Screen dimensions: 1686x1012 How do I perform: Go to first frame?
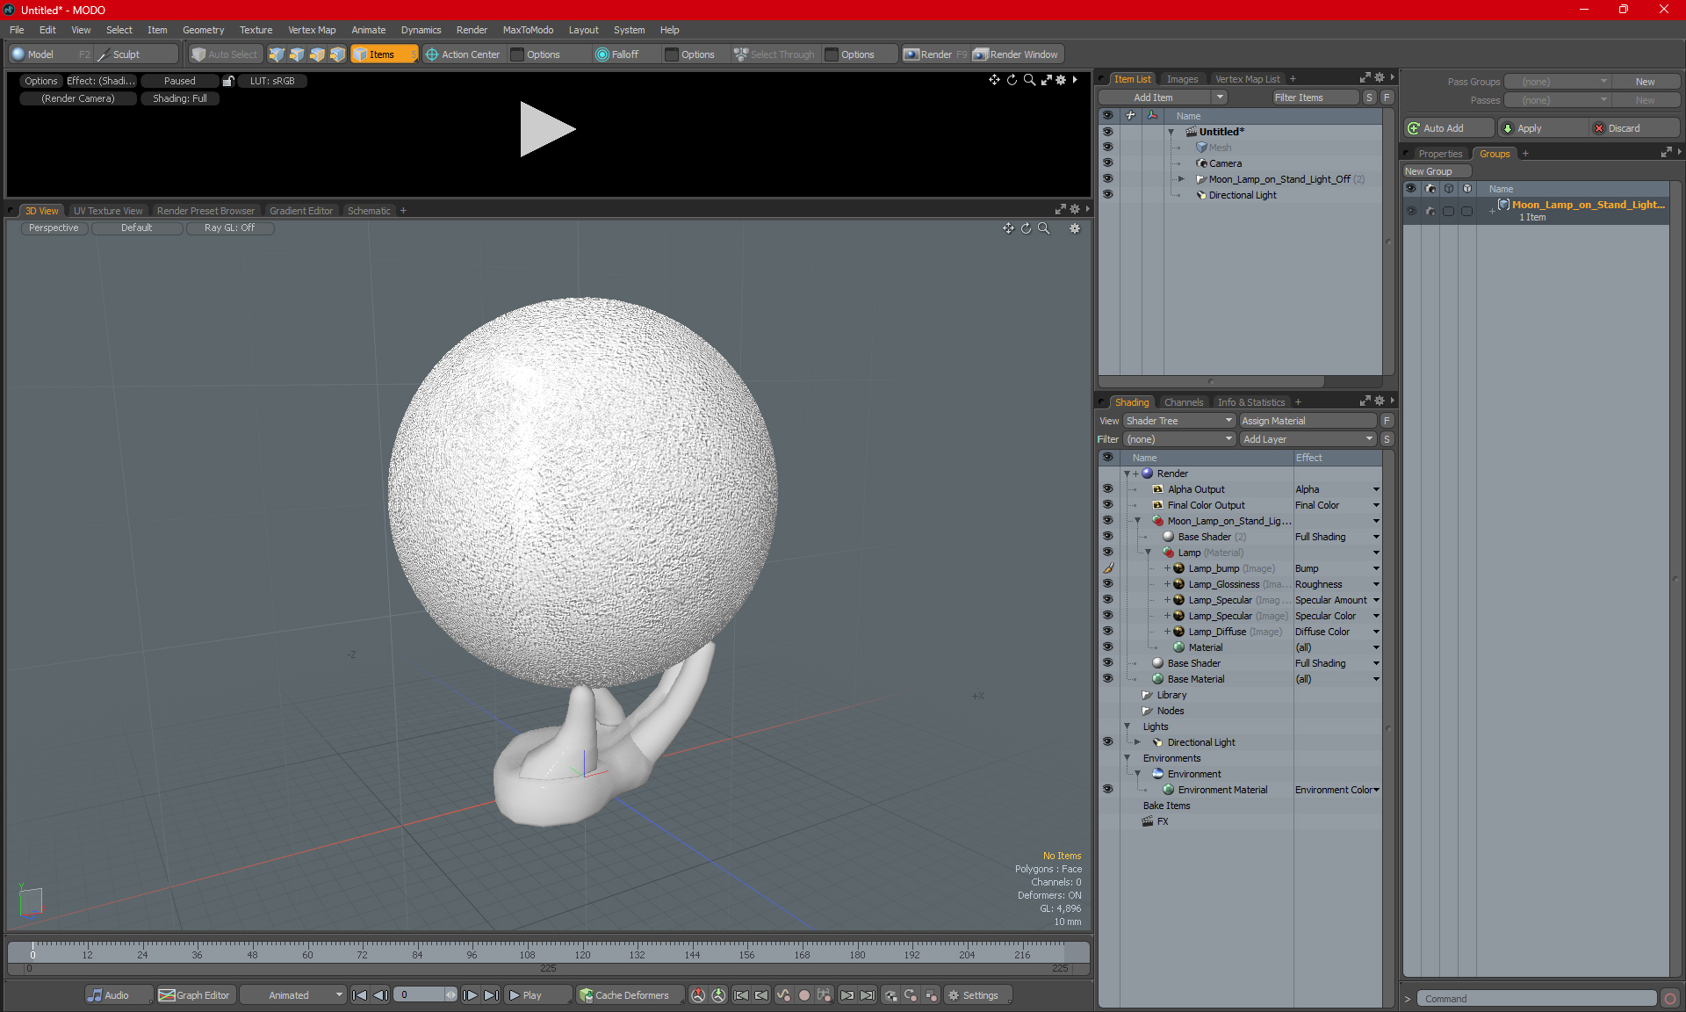point(359,995)
